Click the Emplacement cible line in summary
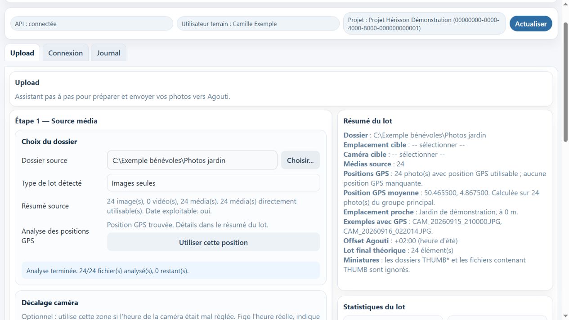The height and width of the screenshot is (320, 569). (x=404, y=145)
